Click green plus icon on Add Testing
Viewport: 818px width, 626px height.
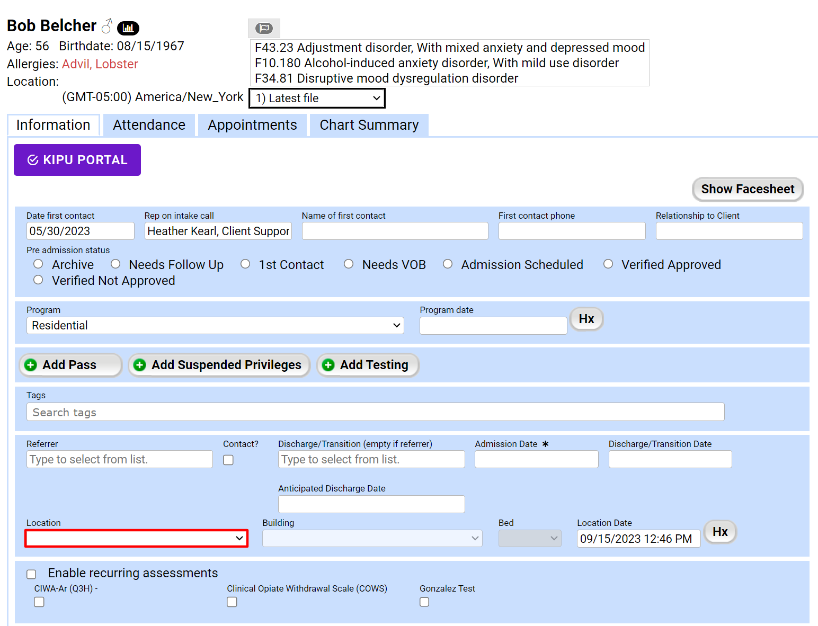328,365
